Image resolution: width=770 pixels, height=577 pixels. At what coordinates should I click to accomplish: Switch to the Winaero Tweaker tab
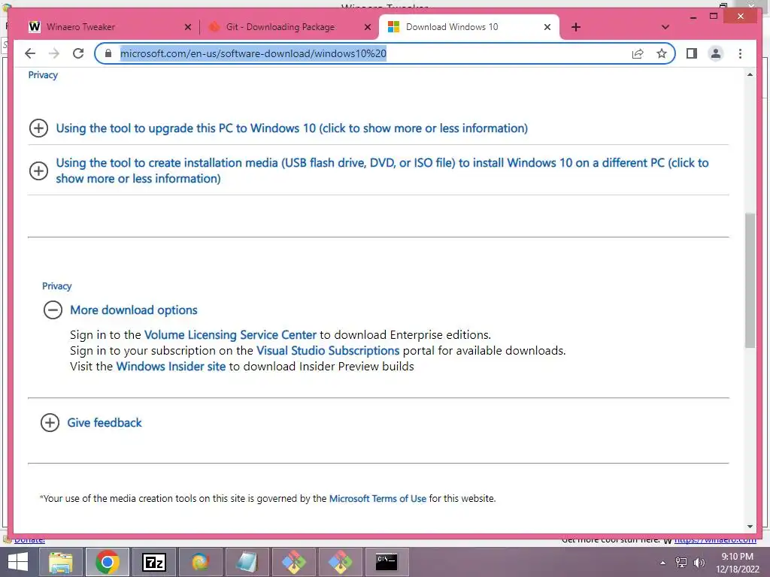[107, 27]
